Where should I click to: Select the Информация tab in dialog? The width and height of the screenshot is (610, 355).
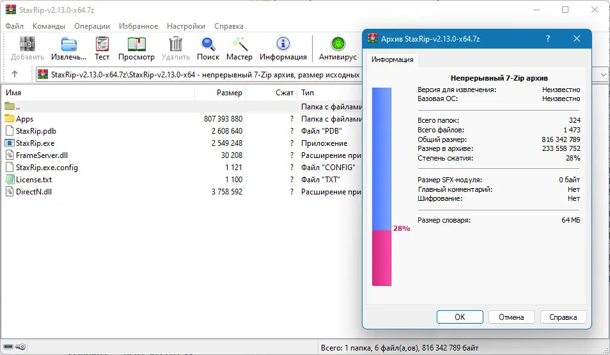click(392, 59)
